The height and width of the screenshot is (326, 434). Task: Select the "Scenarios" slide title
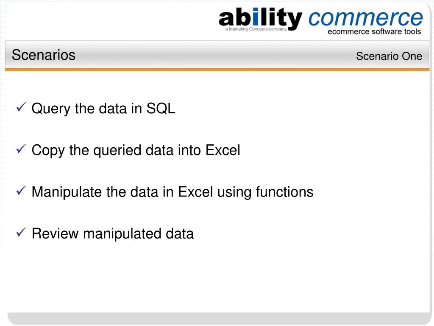tap(44, 55)
